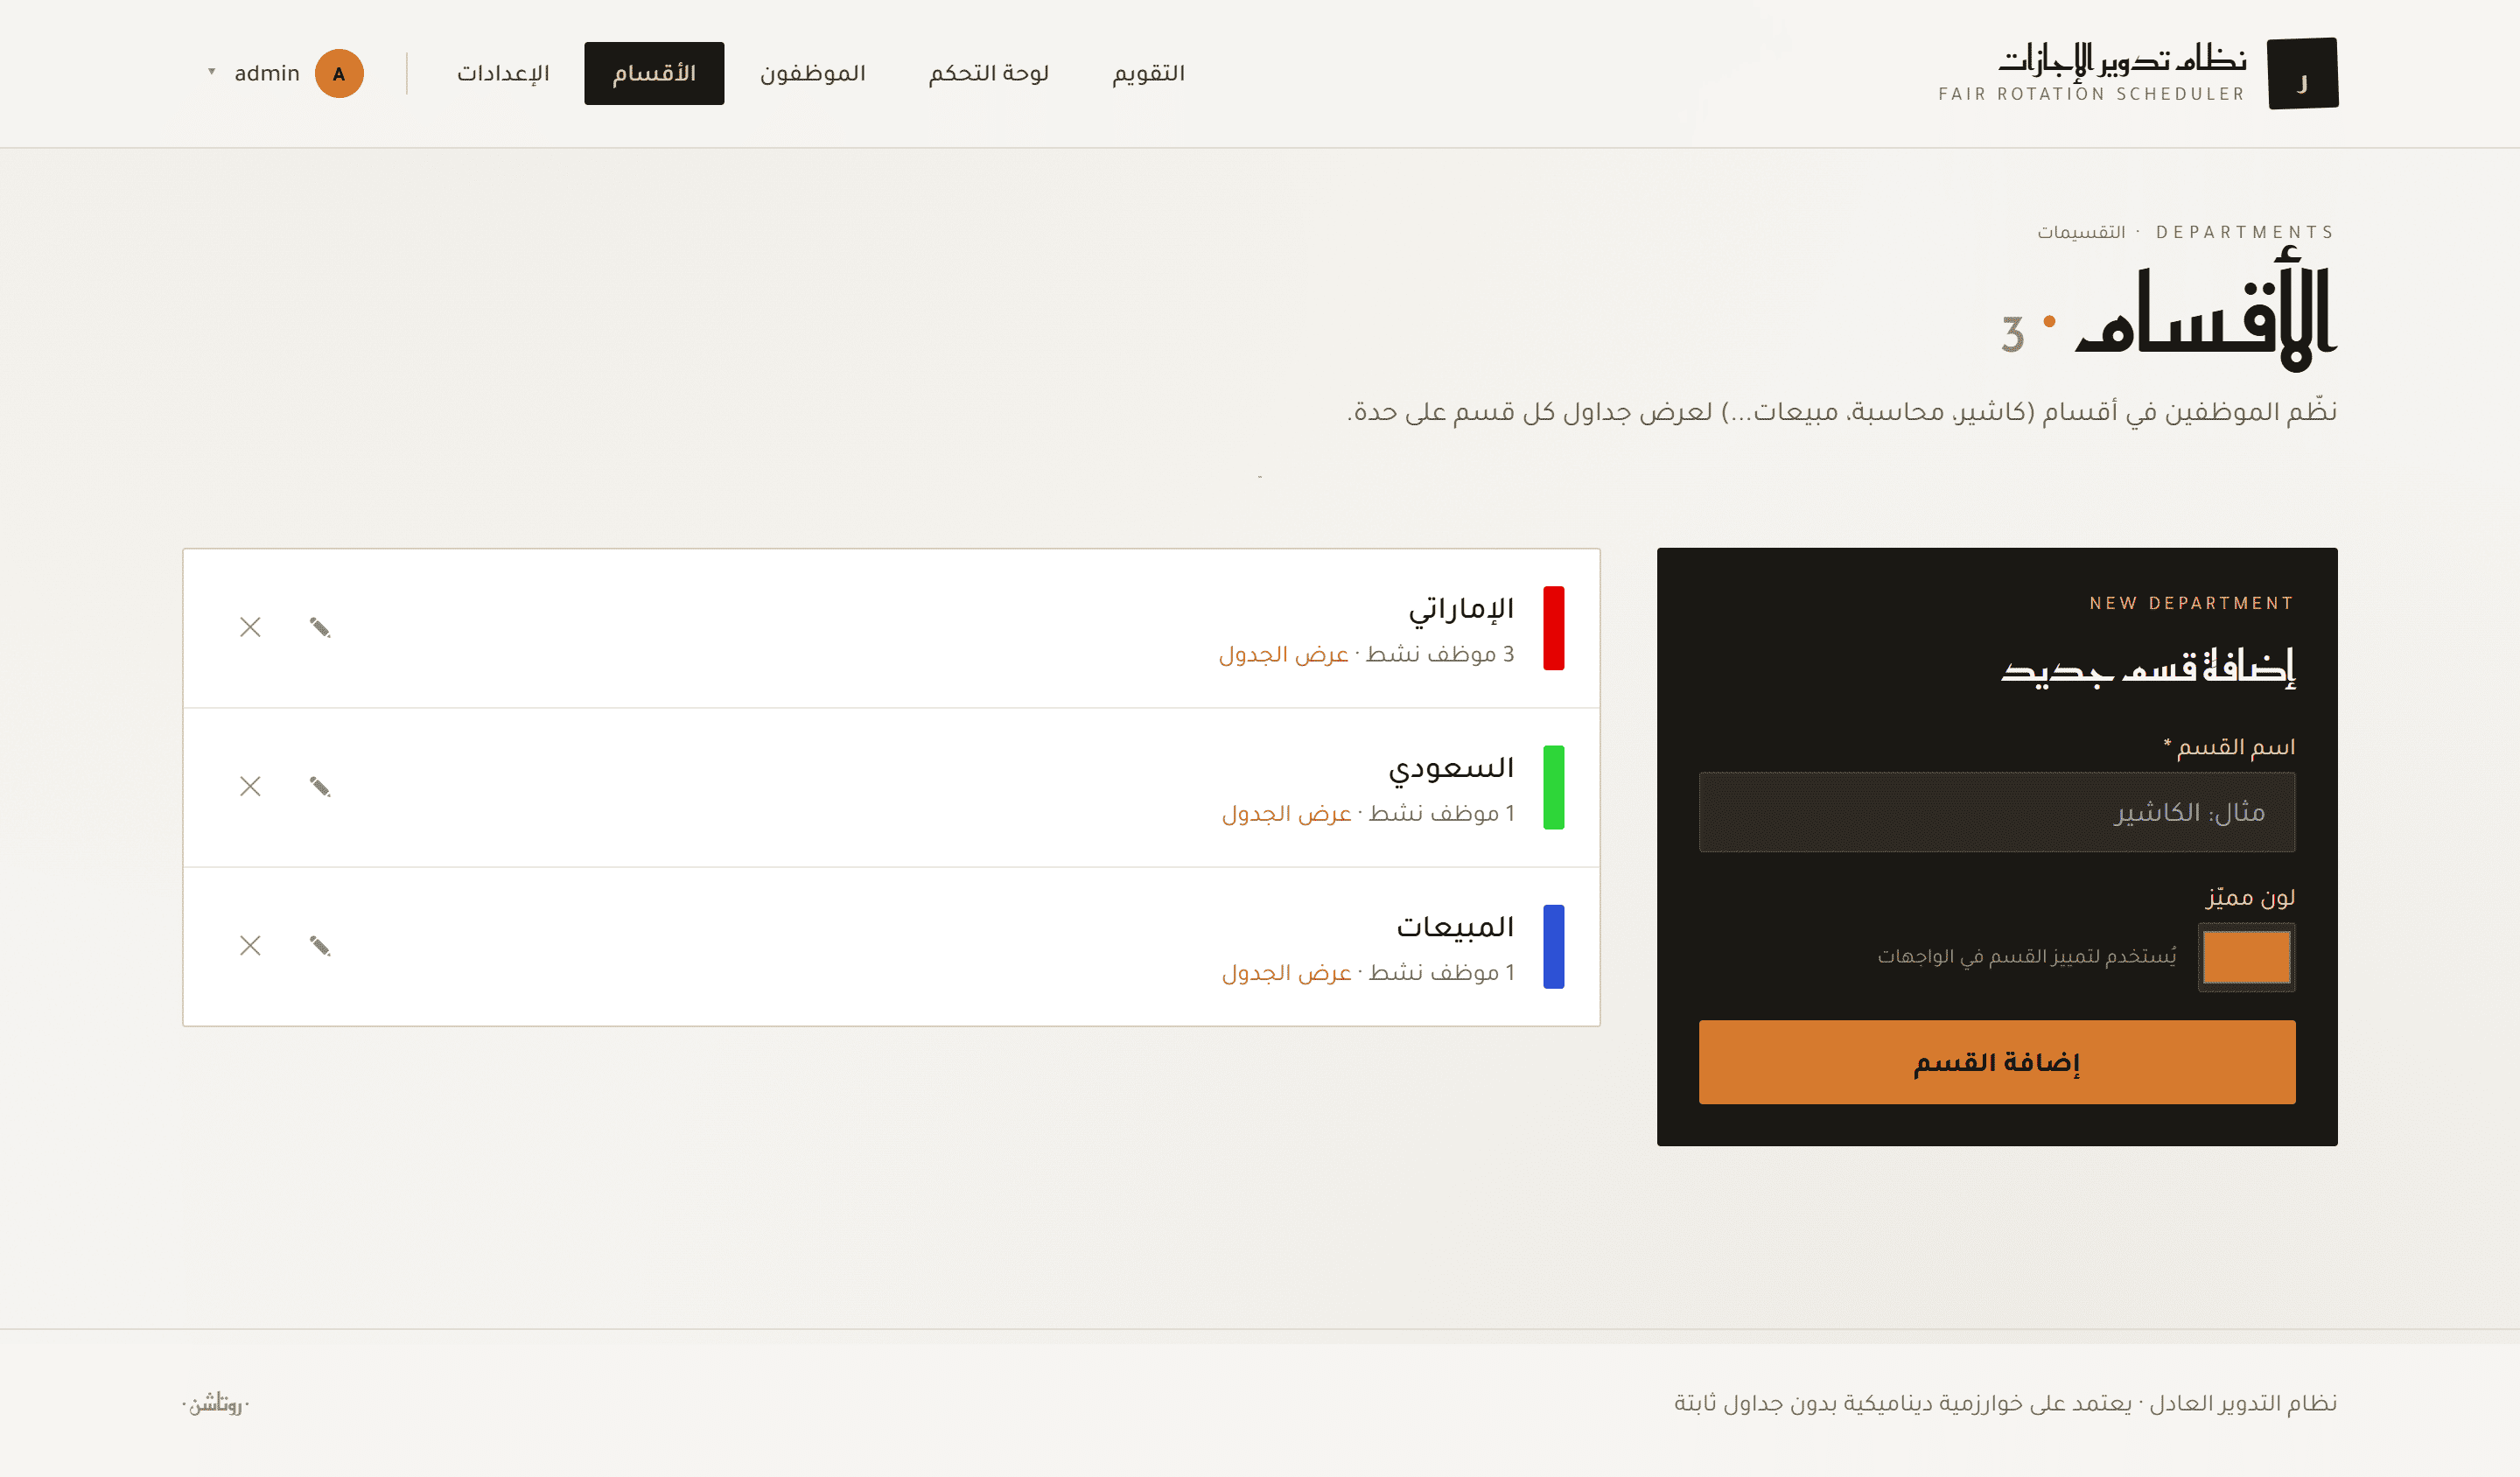Open عرض الجدول link for السعودي

[x=1286, y=813]
